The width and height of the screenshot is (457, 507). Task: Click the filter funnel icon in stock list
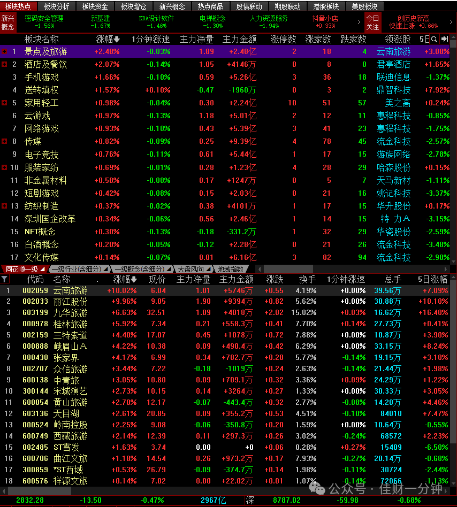click(4, 279)
